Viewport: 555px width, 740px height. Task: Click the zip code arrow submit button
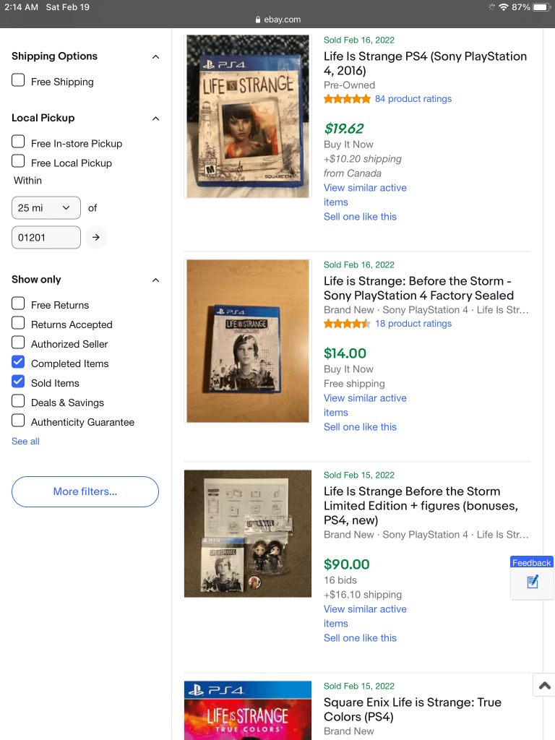[96, 237]
